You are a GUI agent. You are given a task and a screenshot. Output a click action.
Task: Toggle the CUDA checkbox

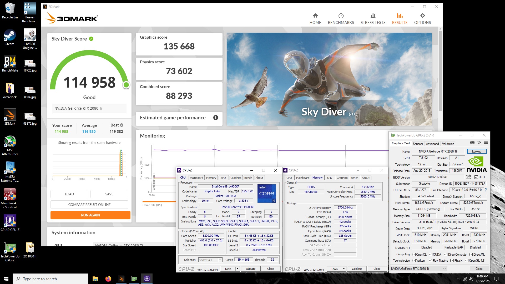(x=431, y=255)
